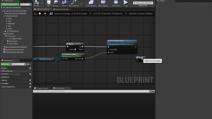Click the search magnifier in Find Results
The height and width of the screenshot is (119, 212).
[x=150, y=91]
